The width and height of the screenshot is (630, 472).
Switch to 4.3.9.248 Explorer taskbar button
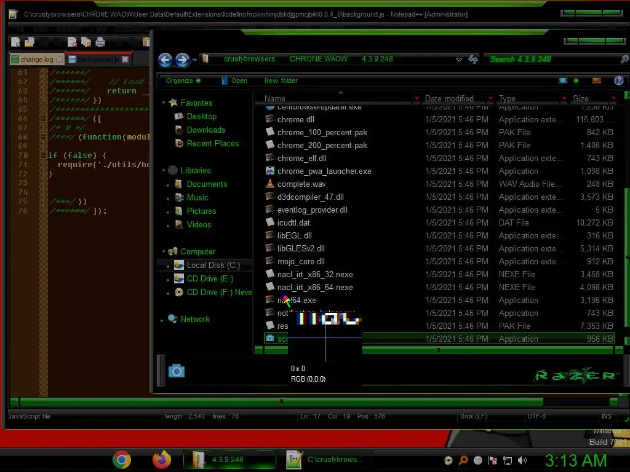coord(229,460)
